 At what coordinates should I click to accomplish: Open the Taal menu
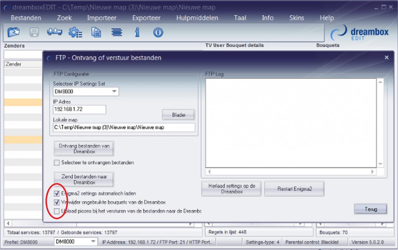pos(240,18)
